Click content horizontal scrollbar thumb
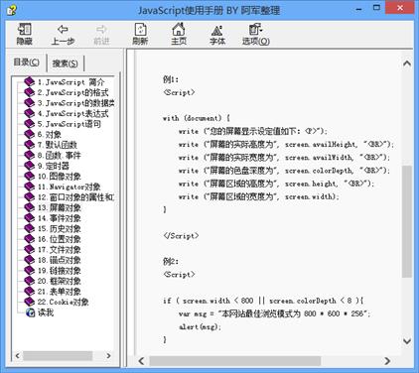The width and height of the screenshot is (419, 373). point(235,361)
